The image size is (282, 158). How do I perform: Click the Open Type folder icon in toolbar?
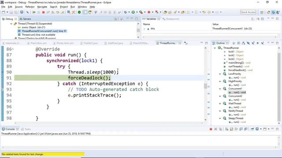[165, 12]
